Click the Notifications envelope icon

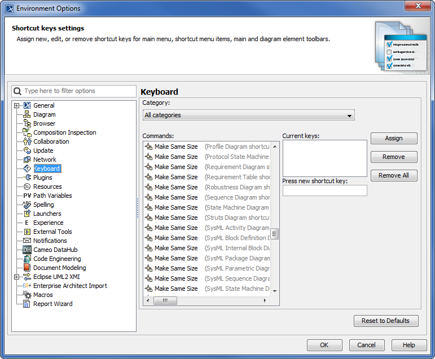point(27,241)
